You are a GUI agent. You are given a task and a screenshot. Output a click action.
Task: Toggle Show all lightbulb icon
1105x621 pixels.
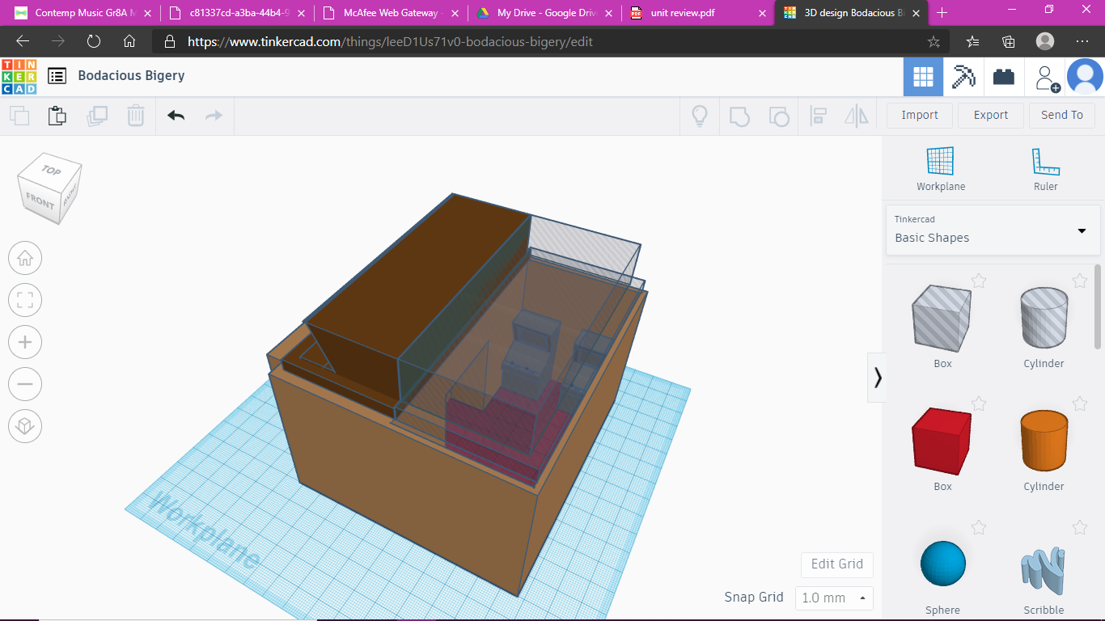pyautogui.click(x=700, y=116)
